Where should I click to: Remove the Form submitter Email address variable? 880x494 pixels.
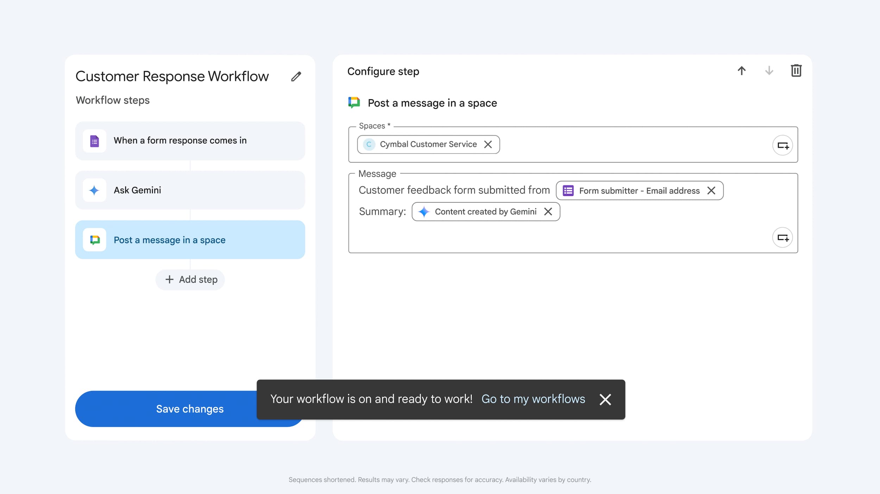point(711,190)
